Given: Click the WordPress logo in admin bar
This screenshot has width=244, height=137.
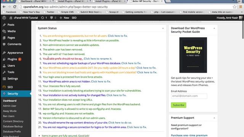Looking at the screenshot, I should coord(4,18).
